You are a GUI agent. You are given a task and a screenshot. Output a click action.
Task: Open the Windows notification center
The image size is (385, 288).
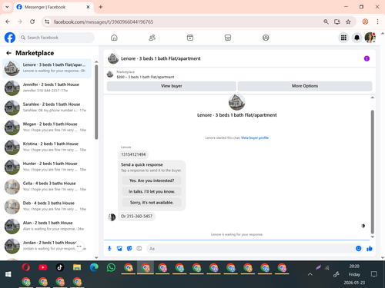[374, 274]
